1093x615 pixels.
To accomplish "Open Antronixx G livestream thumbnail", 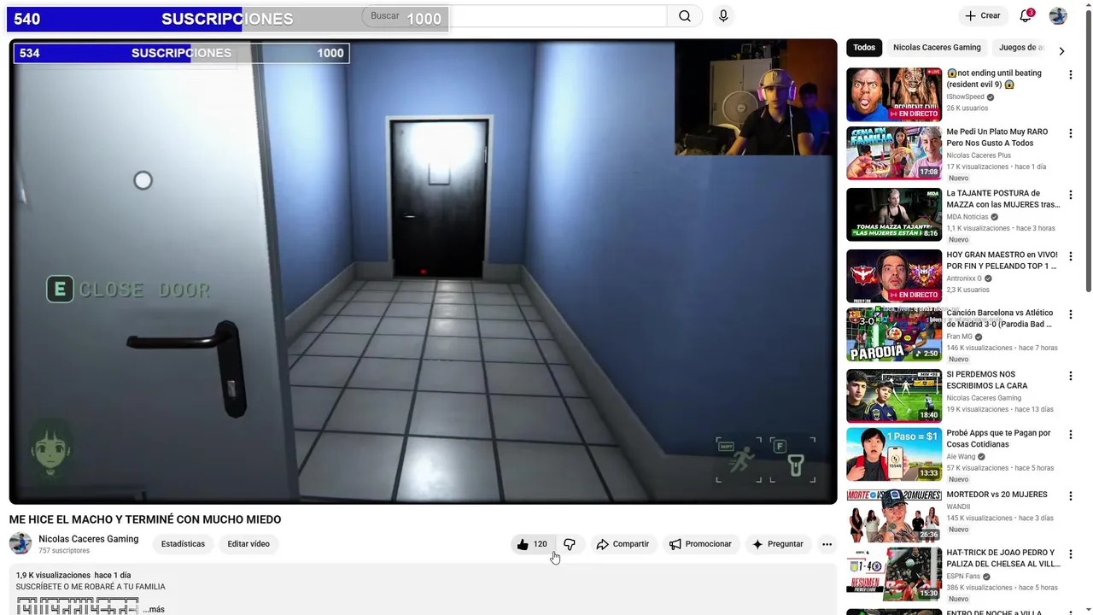I will pos(894,276).
